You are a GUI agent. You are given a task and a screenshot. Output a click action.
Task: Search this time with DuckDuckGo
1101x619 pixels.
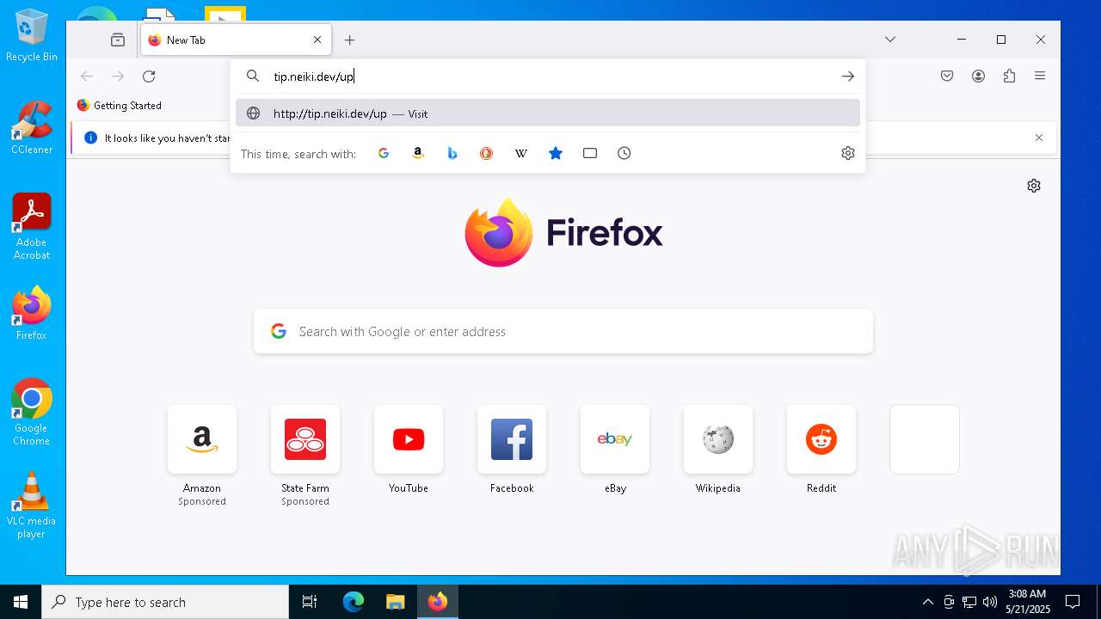(487, 153)
